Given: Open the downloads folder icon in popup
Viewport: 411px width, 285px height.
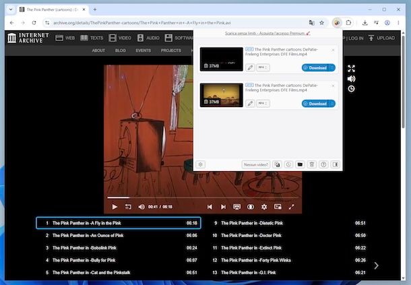Looking at the screenshot, I should pos(300,164).
